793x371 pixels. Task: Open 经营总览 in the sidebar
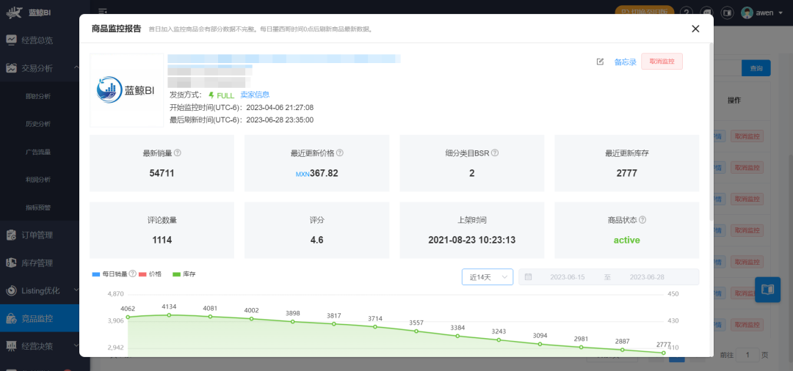coord(40,40)
